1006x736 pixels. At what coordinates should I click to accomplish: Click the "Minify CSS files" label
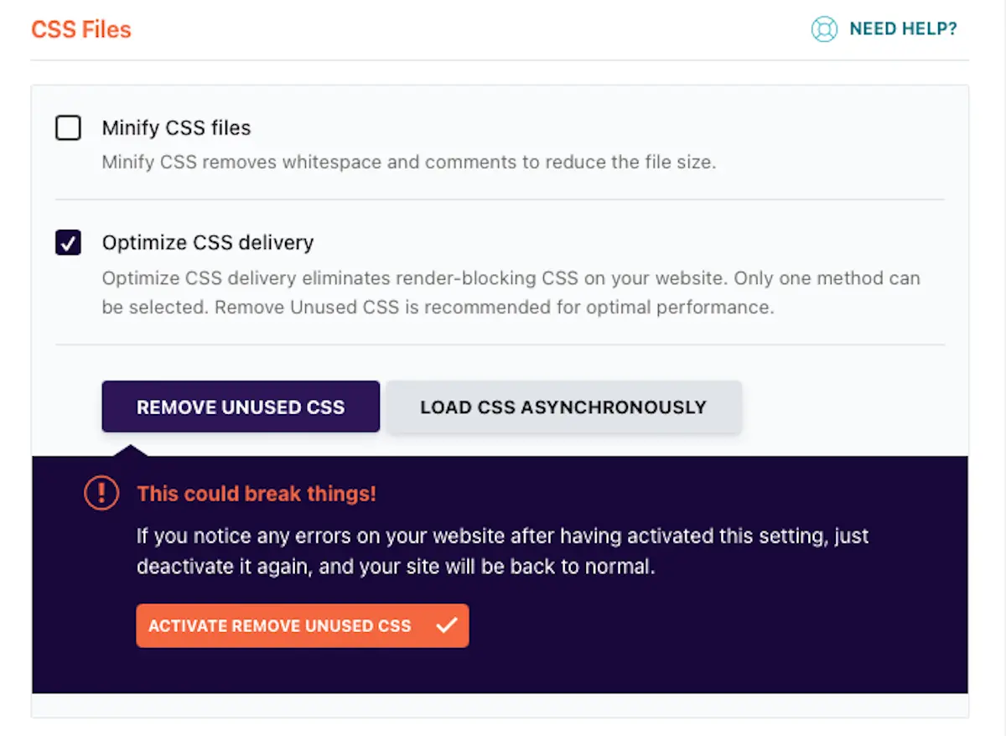tap(176, 128)
